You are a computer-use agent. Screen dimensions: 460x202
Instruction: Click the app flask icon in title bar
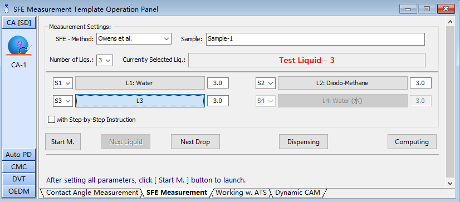(x=6, y=9)
